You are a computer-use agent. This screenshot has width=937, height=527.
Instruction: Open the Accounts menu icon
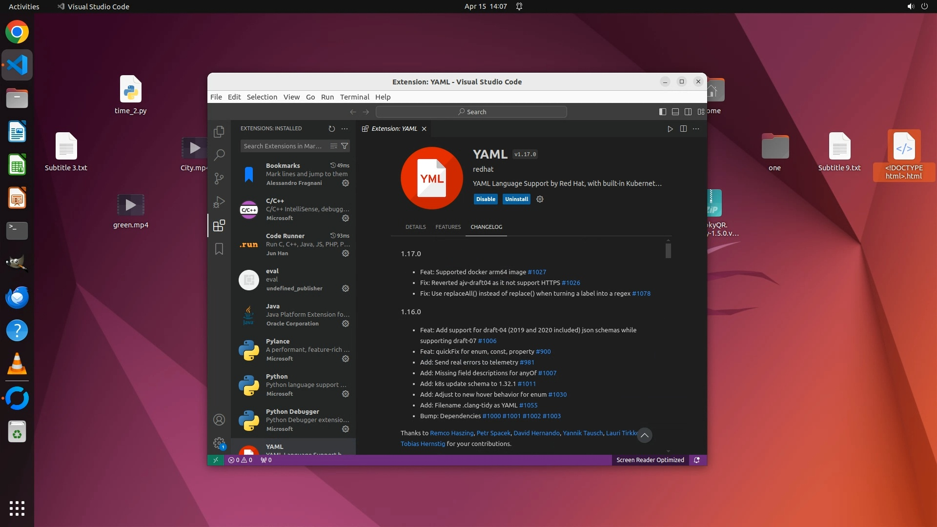pos(219,420)
